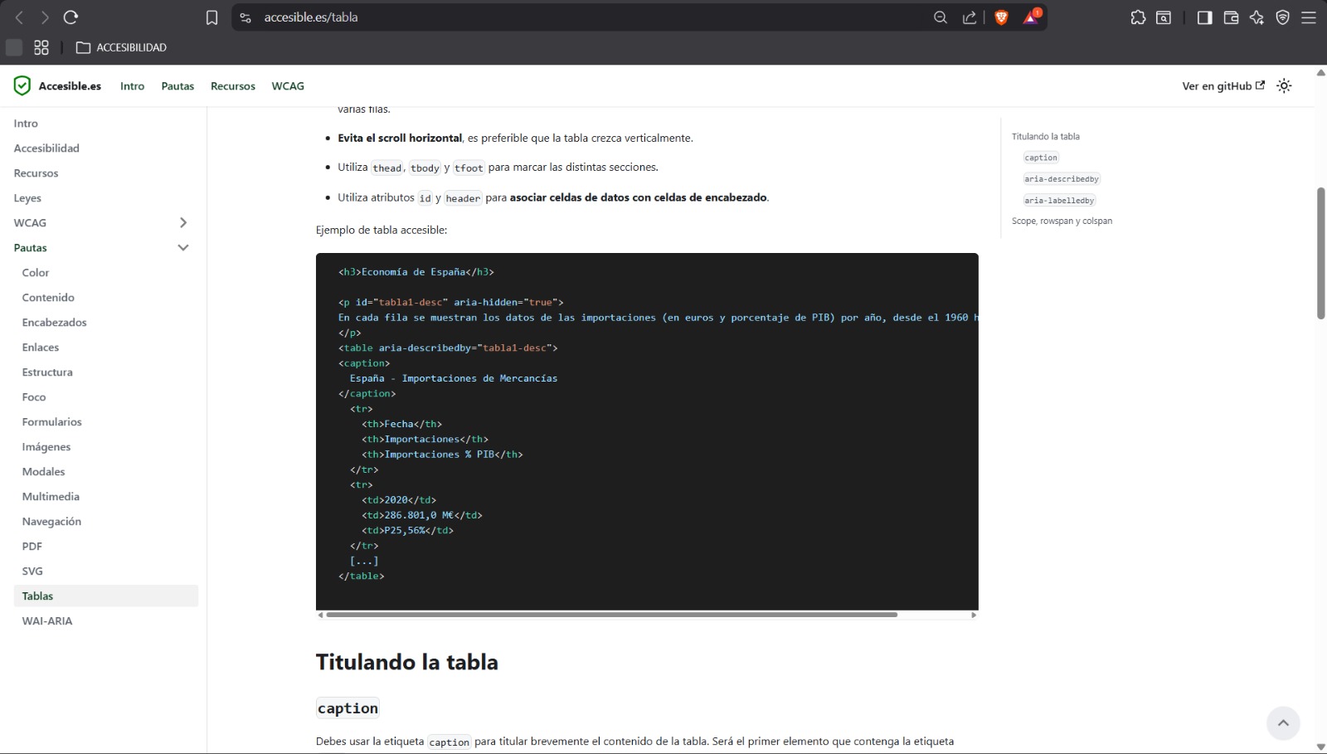Viewport: 1327px width, 754px height.
Task: Toggle light/dark theme sun icon
Action: click(1284, 86)
